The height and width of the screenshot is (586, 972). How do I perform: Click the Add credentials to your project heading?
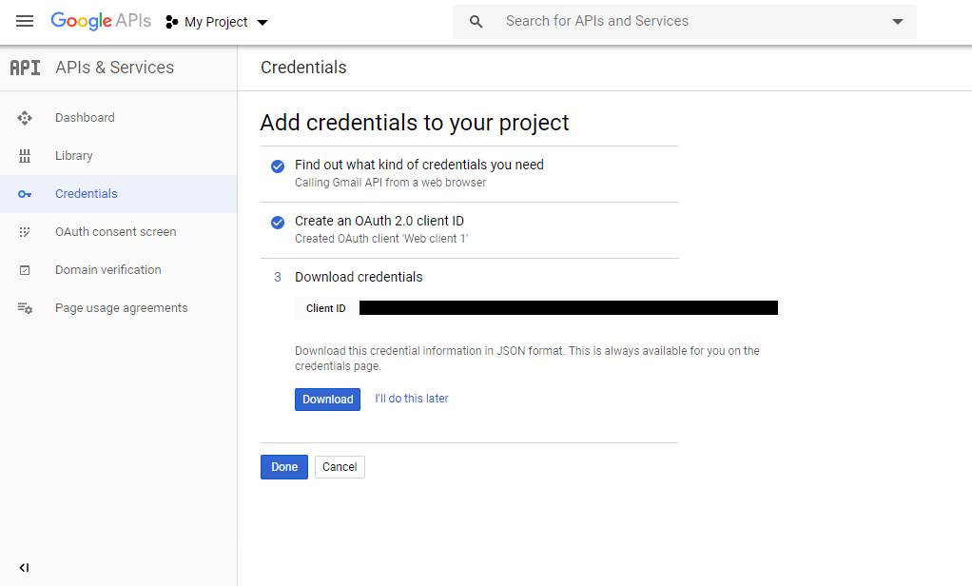[414, 123]
